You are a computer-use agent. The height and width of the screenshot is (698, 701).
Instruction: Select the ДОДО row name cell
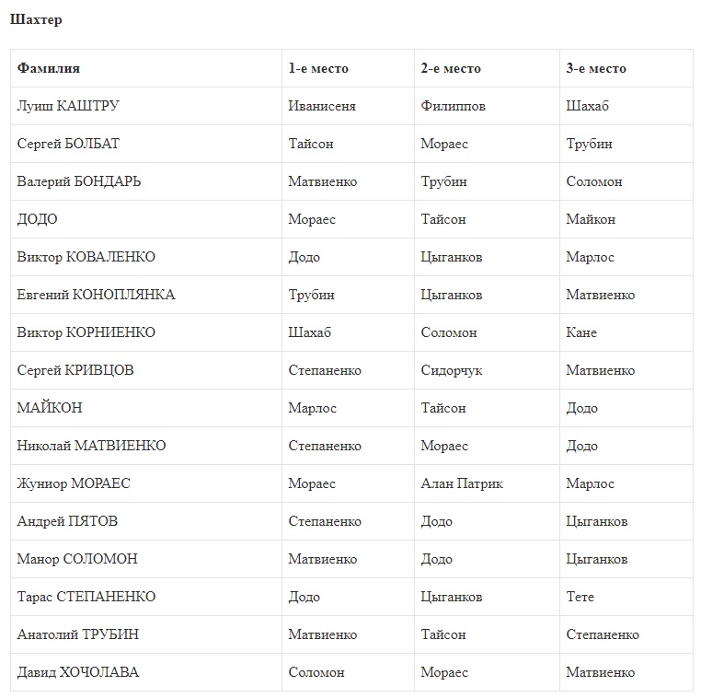[x=37, y=219]
